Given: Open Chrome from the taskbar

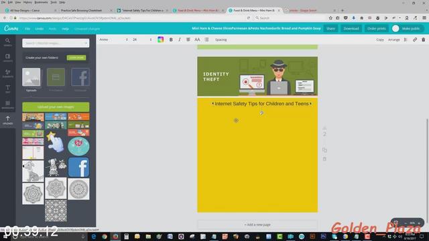Looking at the screenshot, I should coord(105,236).
